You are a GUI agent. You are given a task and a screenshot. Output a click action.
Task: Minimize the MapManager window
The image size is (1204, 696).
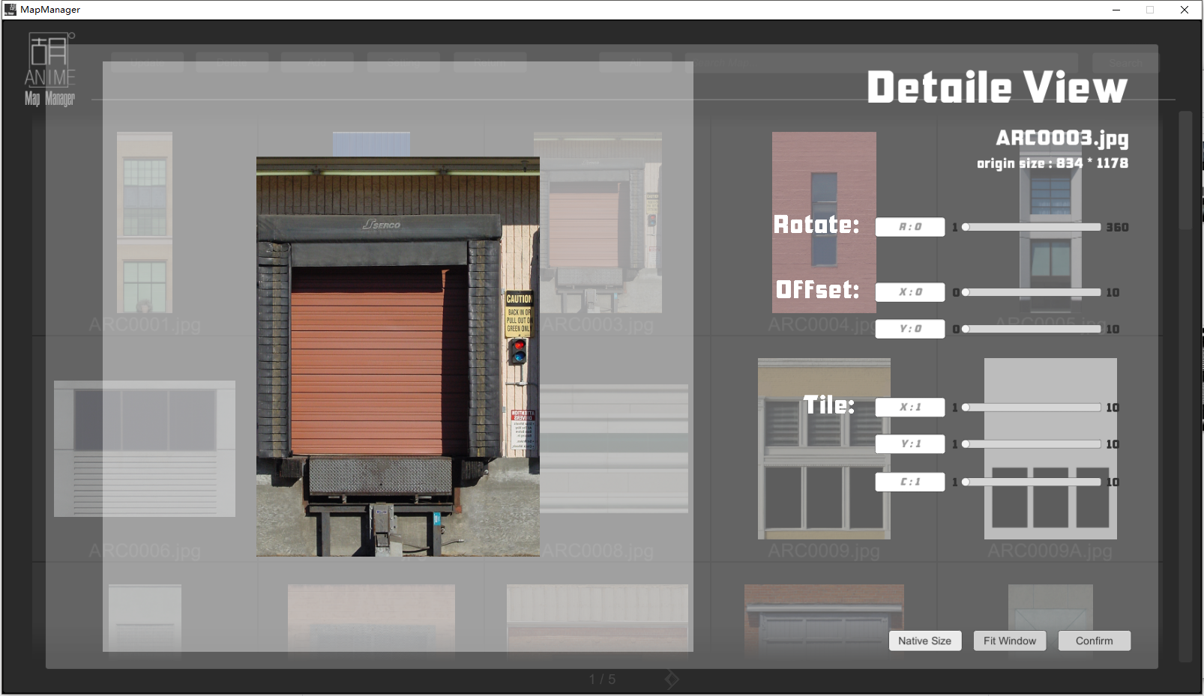point(1116,10)
